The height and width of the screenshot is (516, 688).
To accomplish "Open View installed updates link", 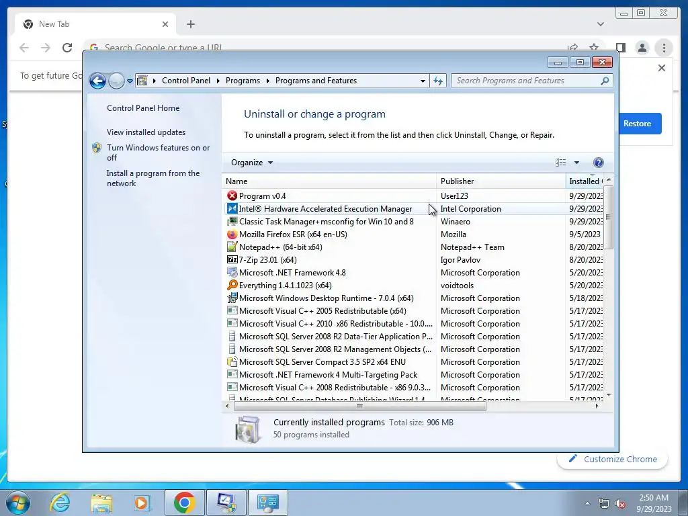I will click(x=146, y=132).
